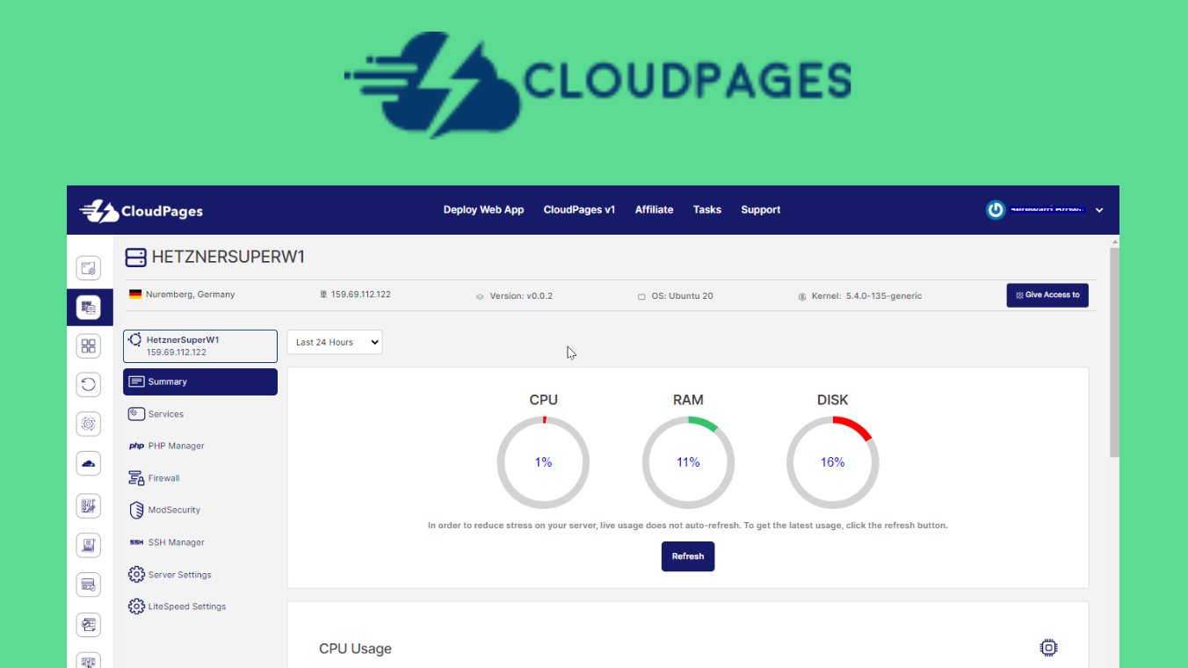The image size is (1188, 668).
Task: Open the four-squares grid sidebar icon
Action: click(x=89, y=346)
